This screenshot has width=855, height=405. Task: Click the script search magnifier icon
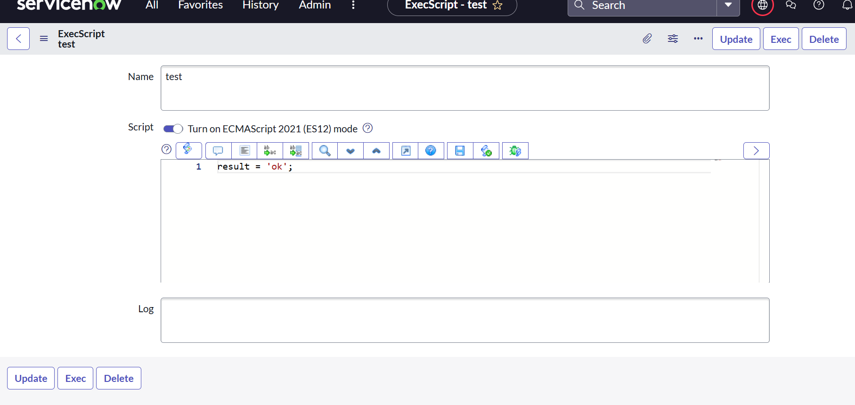click(325, 151)
